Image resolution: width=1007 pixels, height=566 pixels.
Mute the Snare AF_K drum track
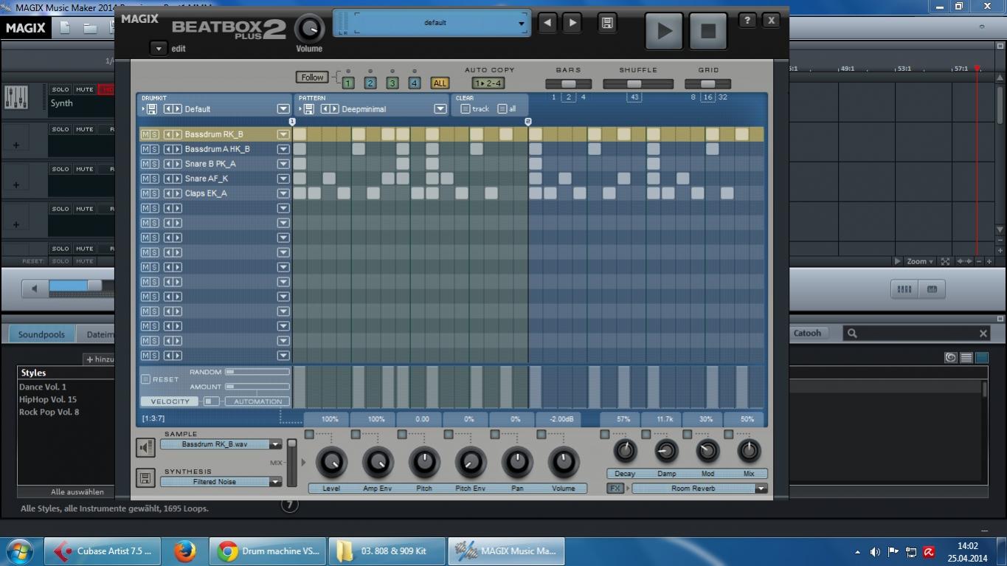(x=146, y=179)
